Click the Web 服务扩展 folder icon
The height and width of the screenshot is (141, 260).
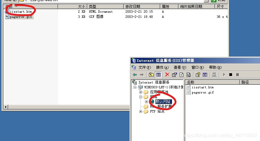coord(146,107)
